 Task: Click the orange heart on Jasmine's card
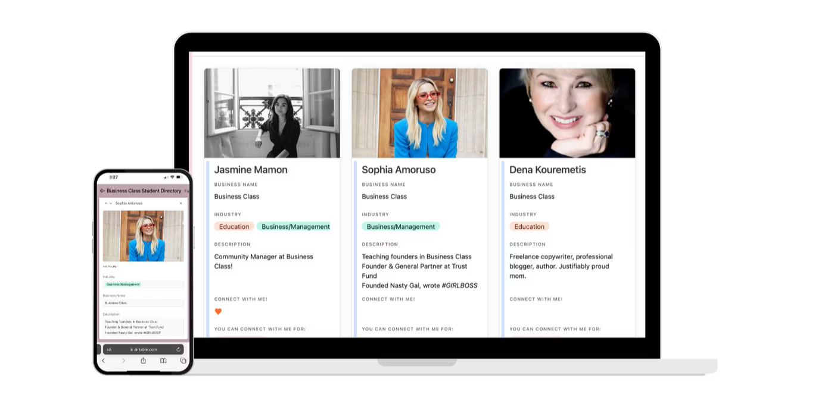[218, 312]
